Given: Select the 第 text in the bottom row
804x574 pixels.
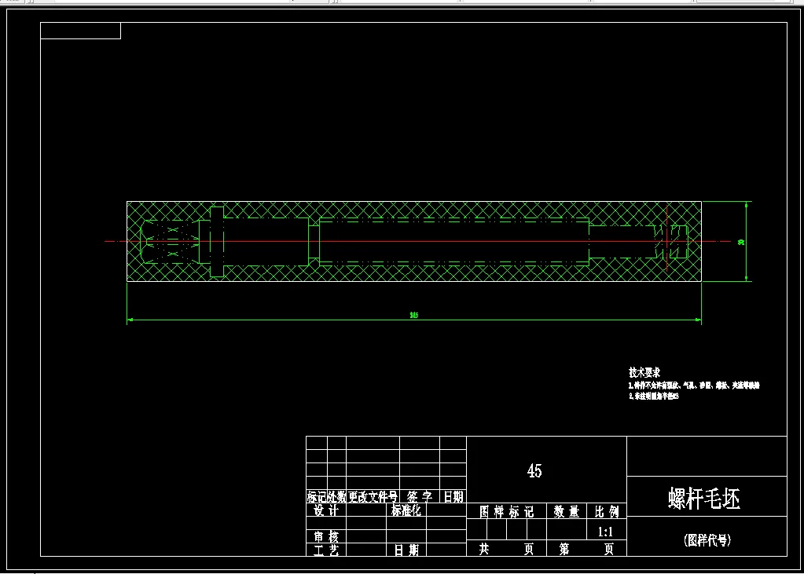Looking at the screenshot, I should [564, 550].
